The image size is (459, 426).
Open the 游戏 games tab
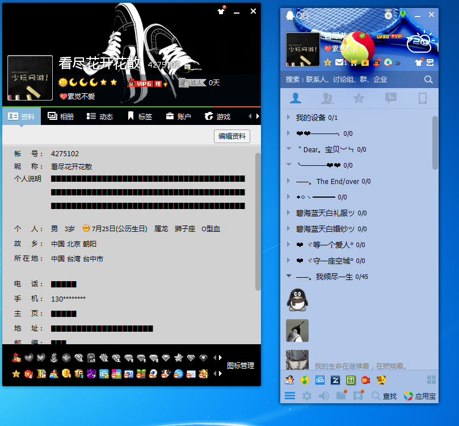tap(217, 116)
